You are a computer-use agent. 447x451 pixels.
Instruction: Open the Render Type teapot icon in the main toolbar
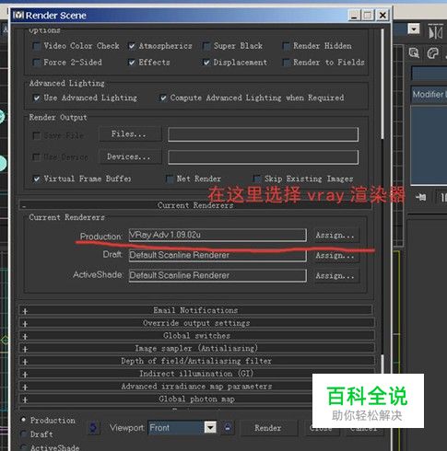click(x=433, y=53)
